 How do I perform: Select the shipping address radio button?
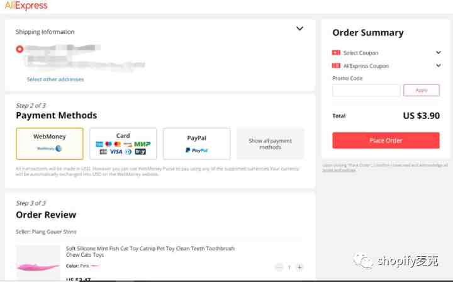20,49
